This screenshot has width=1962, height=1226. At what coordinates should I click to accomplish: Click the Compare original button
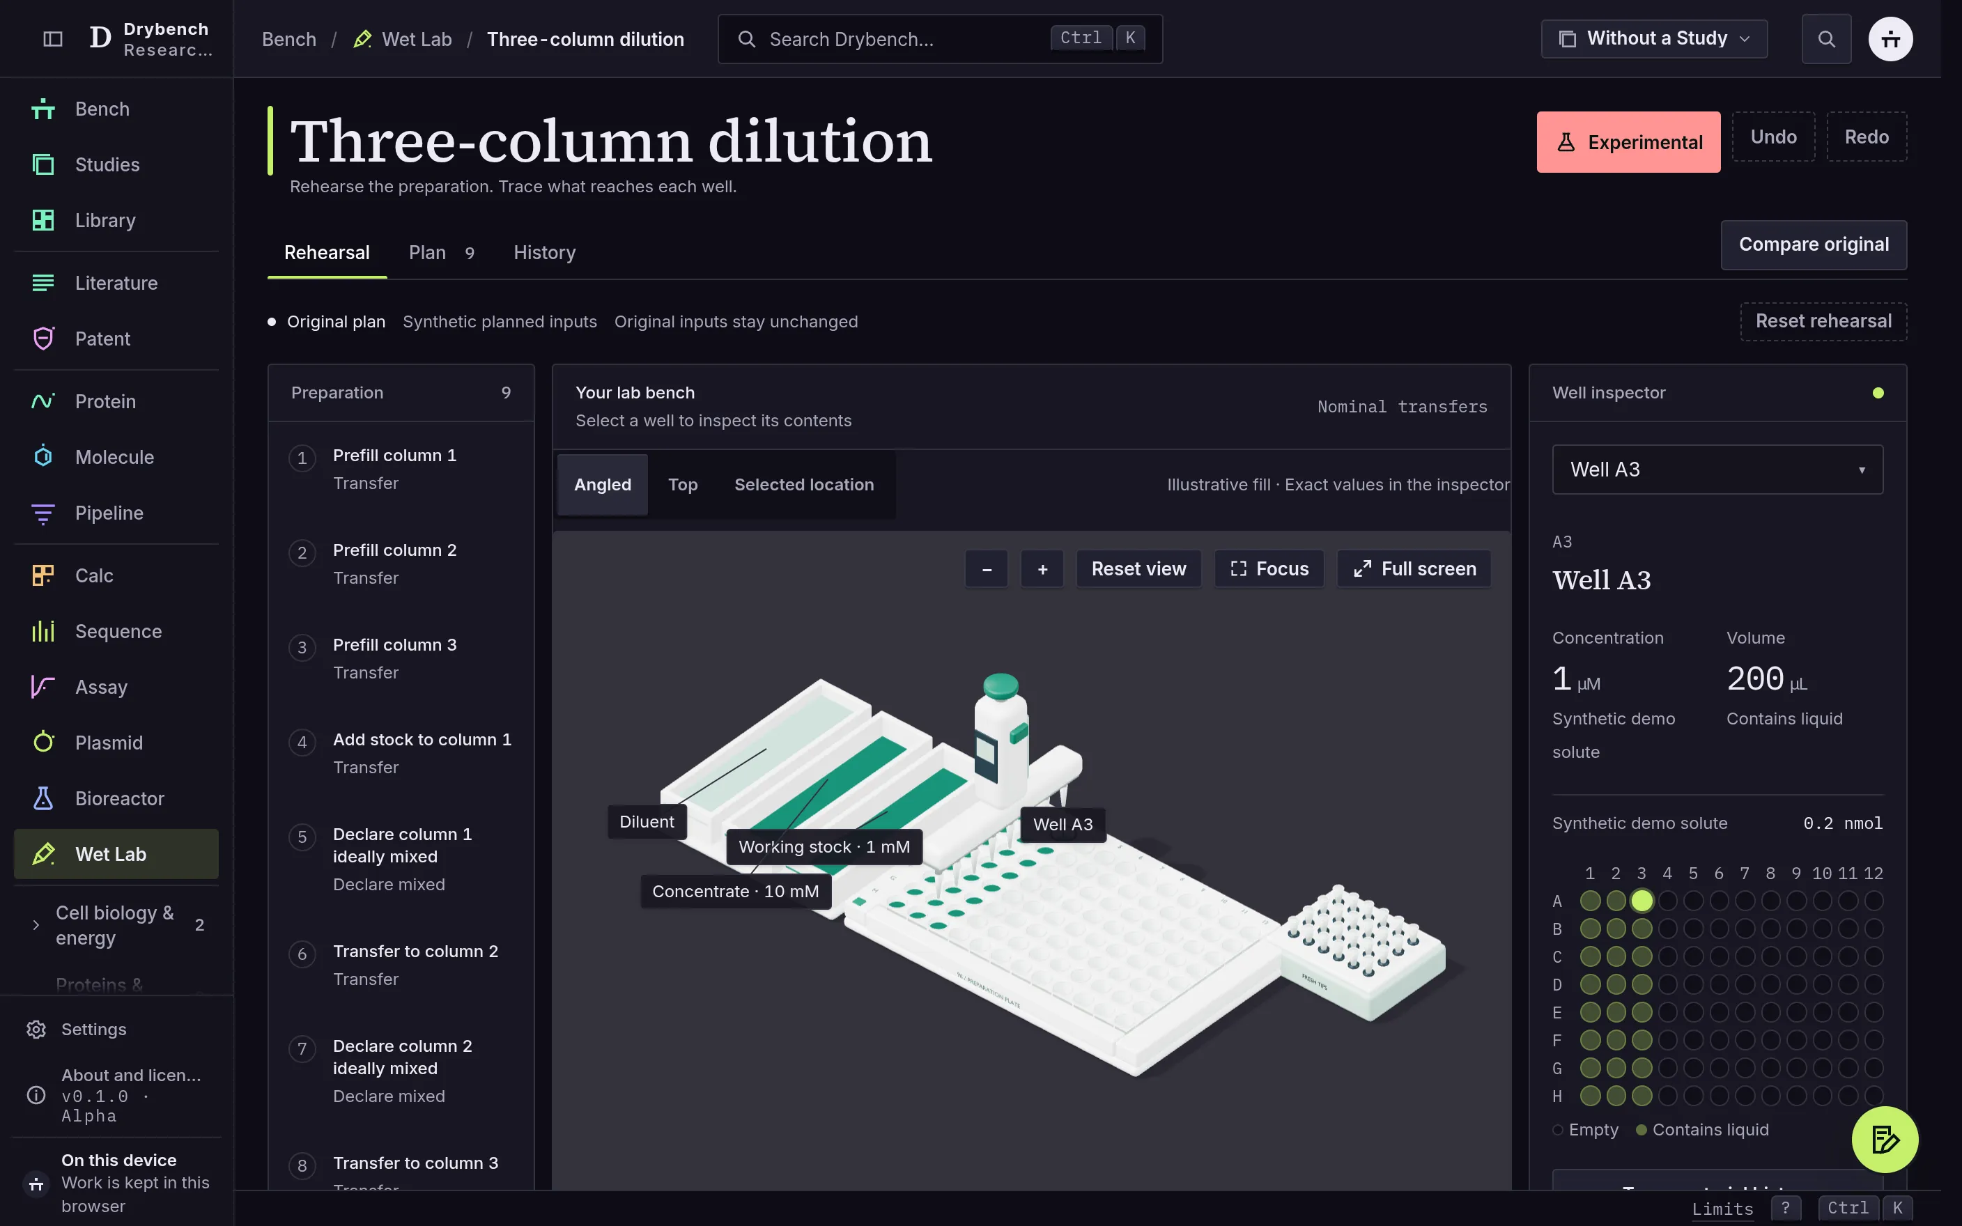1814,245
